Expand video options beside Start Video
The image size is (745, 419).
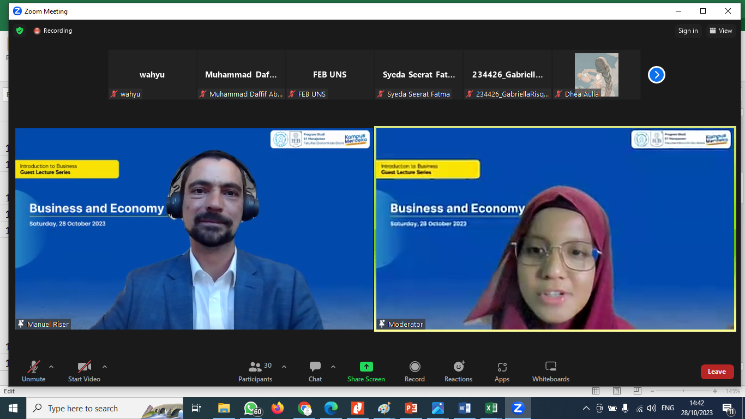(105, 367)
